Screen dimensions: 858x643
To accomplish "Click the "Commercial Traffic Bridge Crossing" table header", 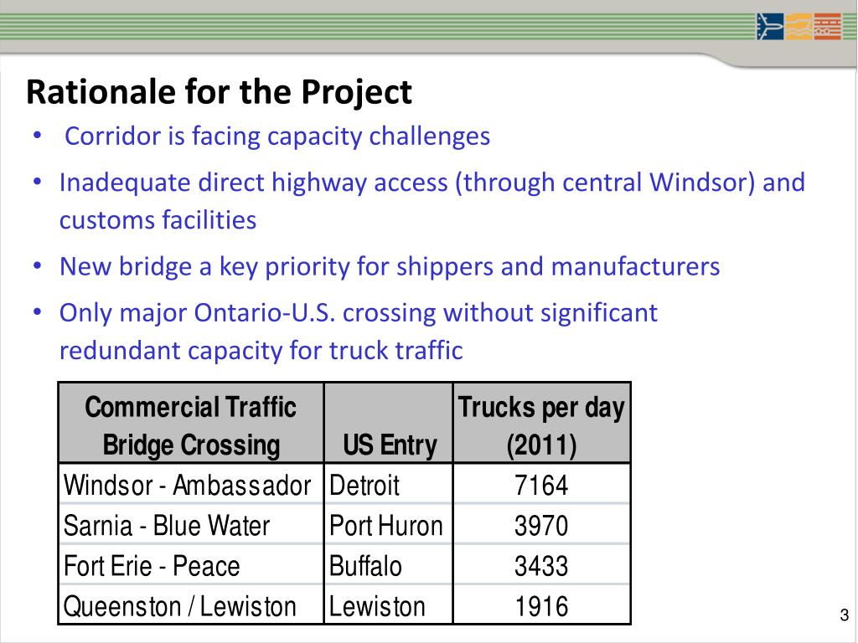I will 191,425.
